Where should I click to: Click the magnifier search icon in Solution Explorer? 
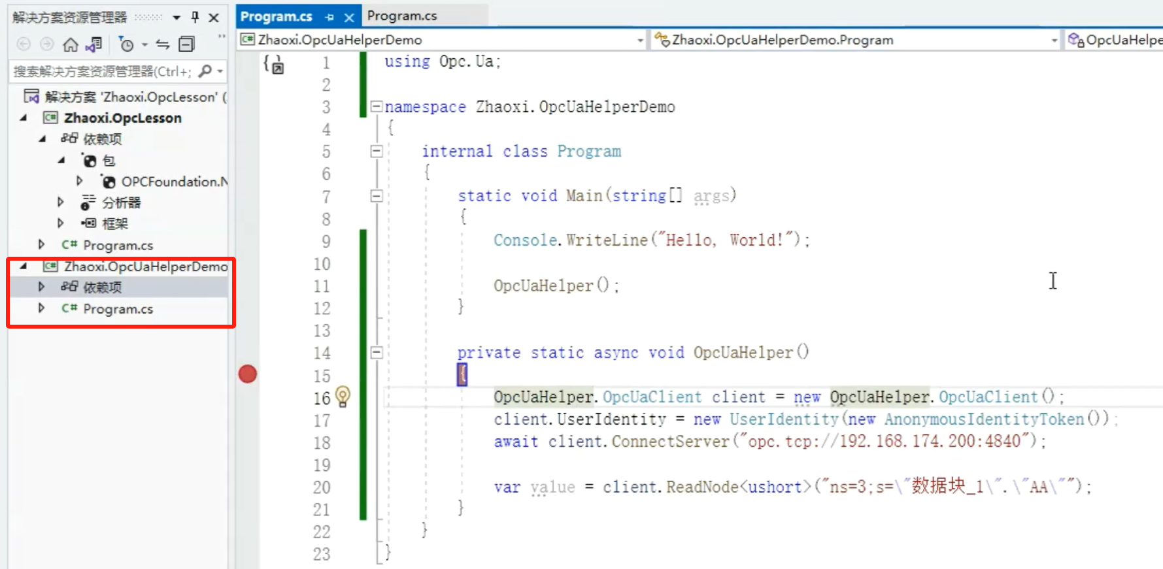coord(205,71)
